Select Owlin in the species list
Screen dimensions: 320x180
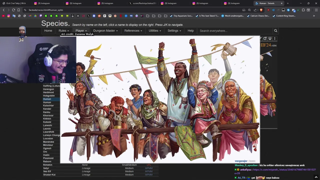pyautogui.click(x=46, y=155)
